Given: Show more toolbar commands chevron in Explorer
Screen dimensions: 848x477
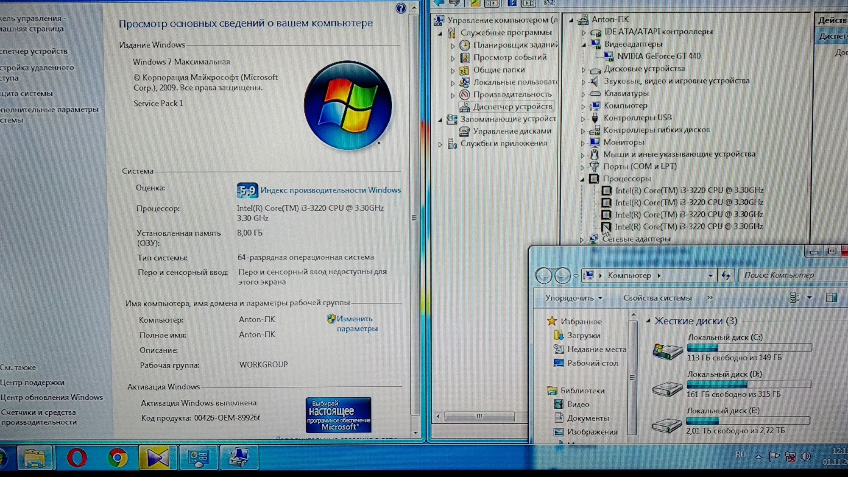Looking at the screenshot, I should [x=710, y=298].
